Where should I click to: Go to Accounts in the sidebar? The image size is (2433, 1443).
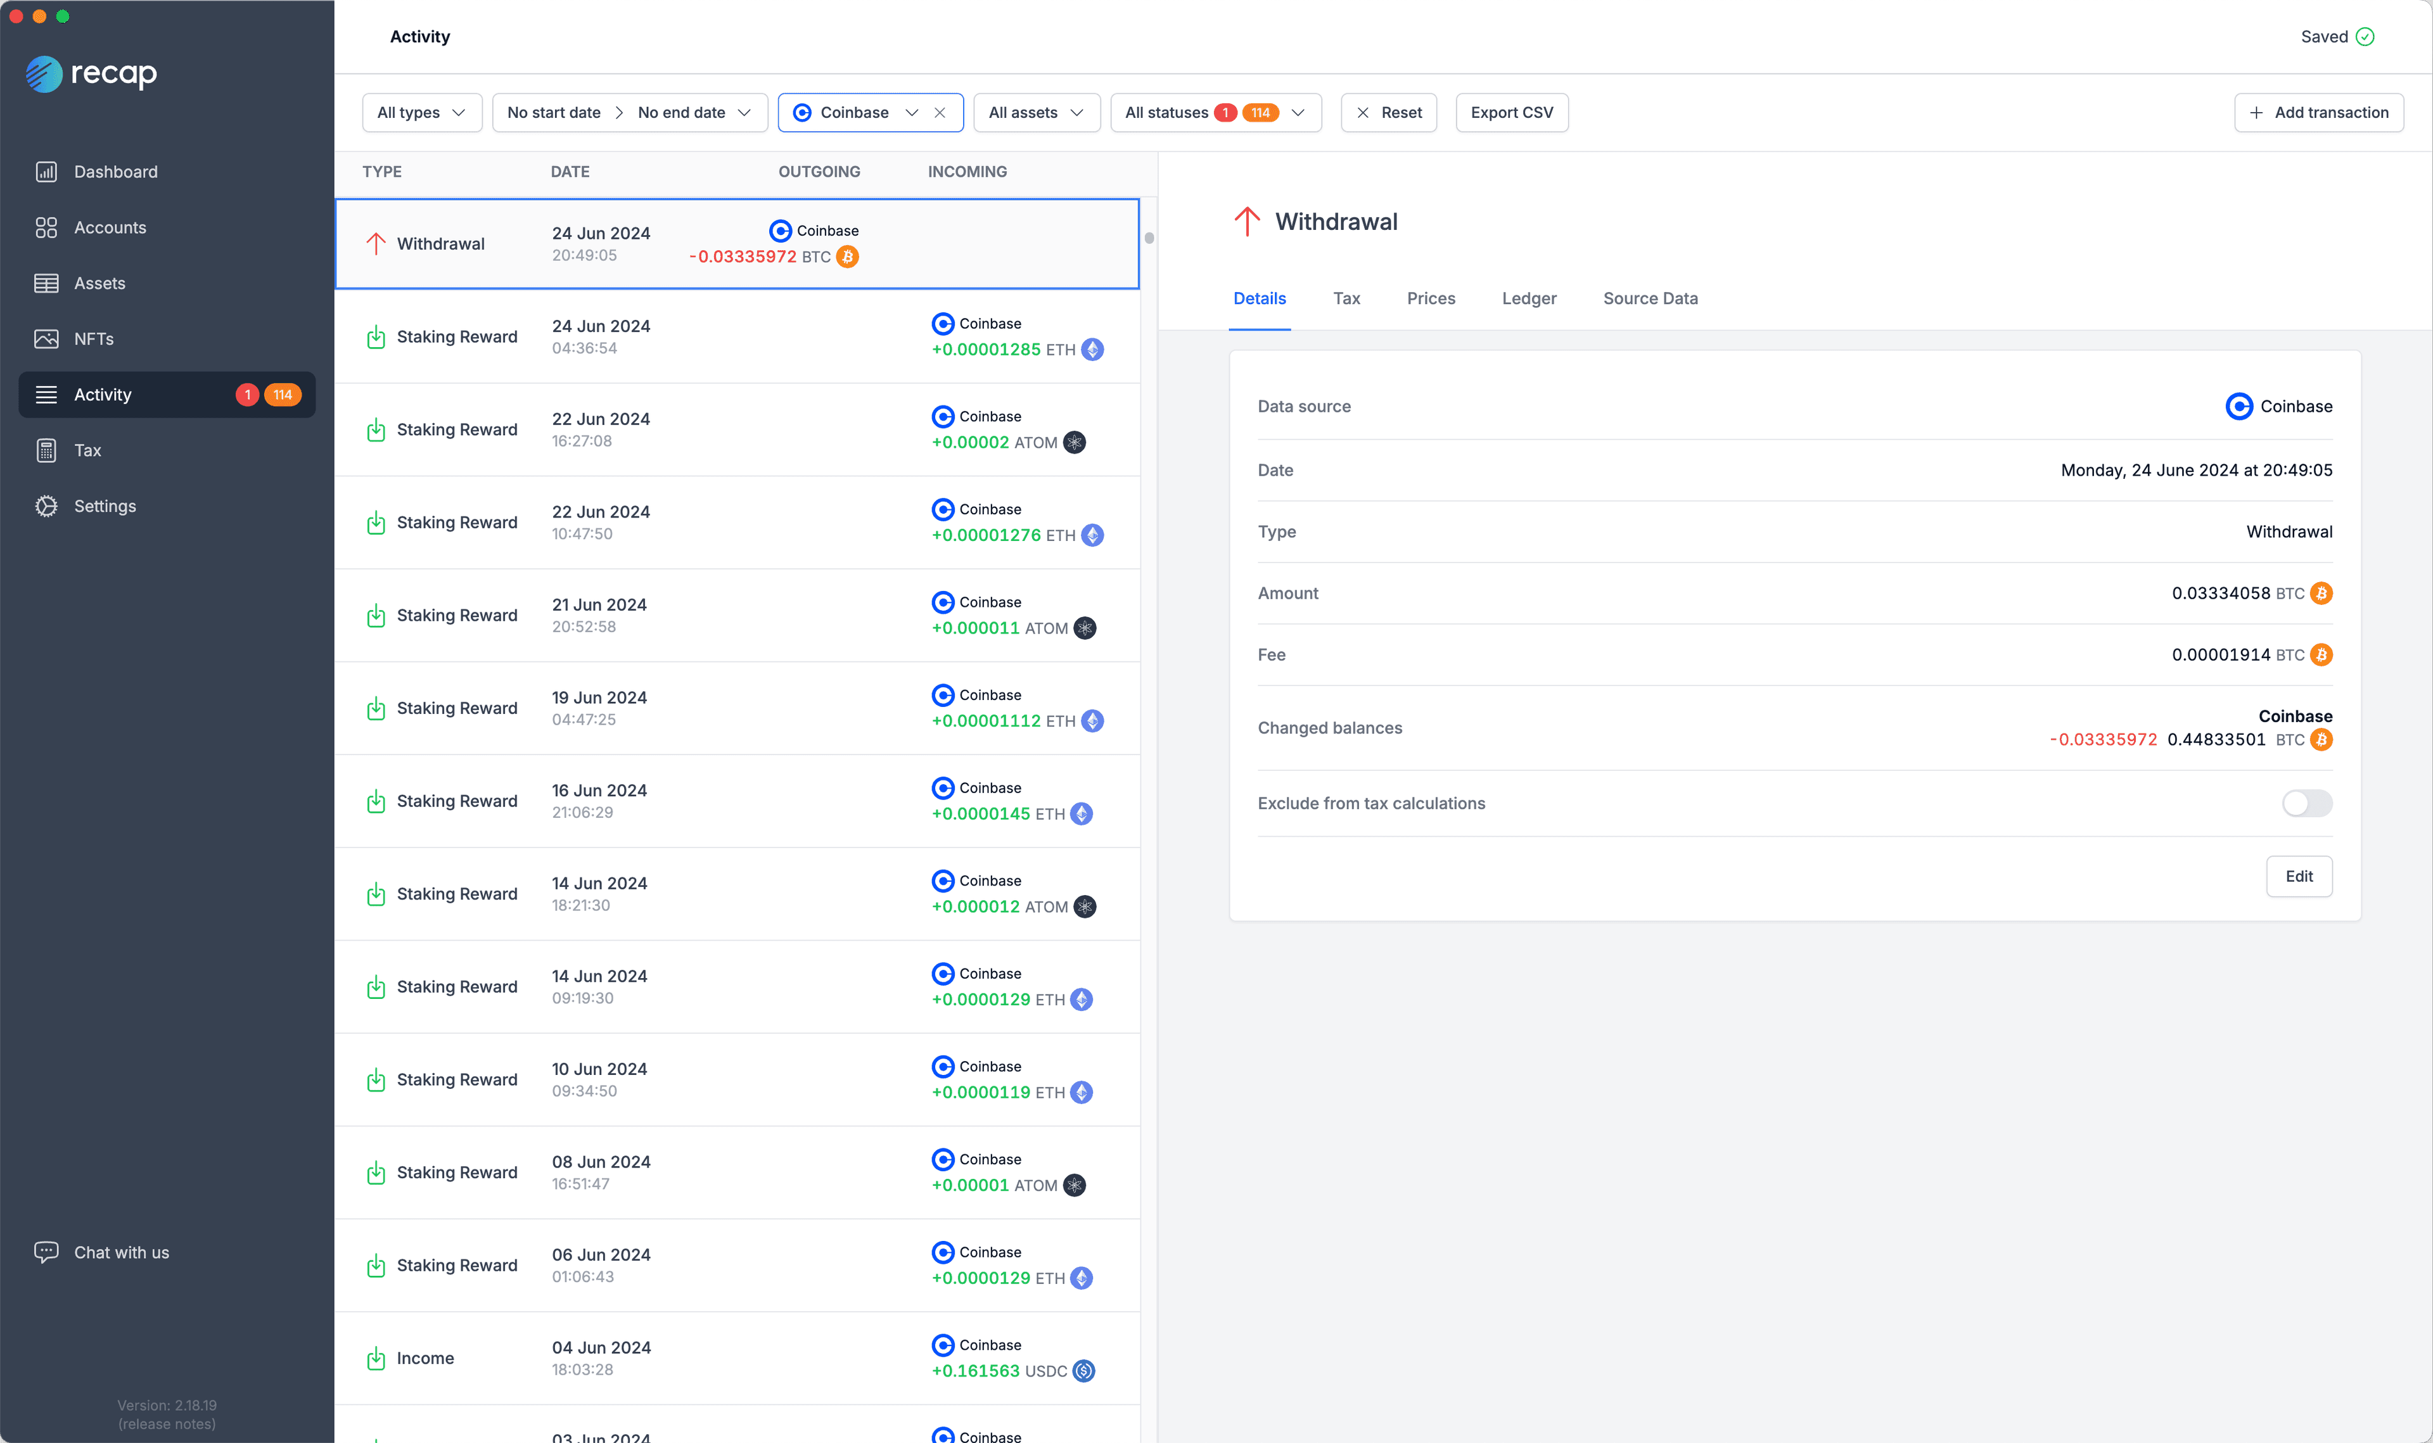click(166, 227)
